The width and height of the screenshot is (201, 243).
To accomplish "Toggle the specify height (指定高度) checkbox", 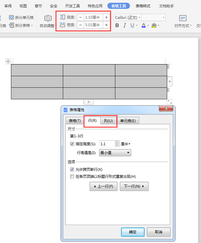I will pyautogui.click(x=72, y=144).
